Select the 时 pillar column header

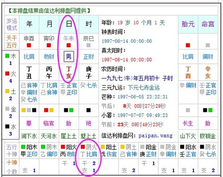tap(89, 24)
